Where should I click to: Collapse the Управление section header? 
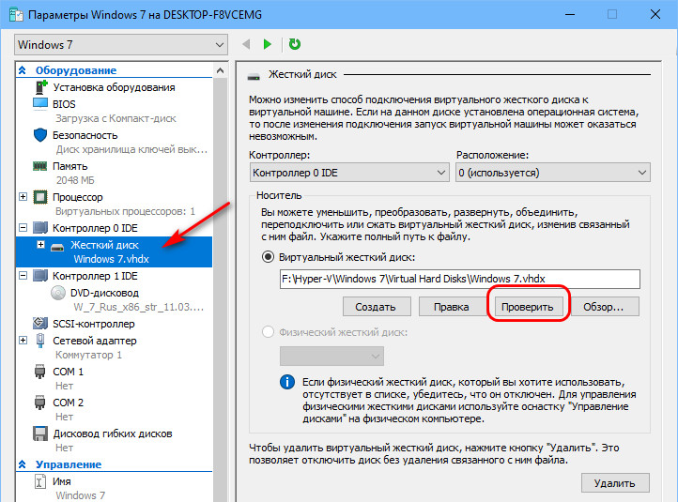22,464
